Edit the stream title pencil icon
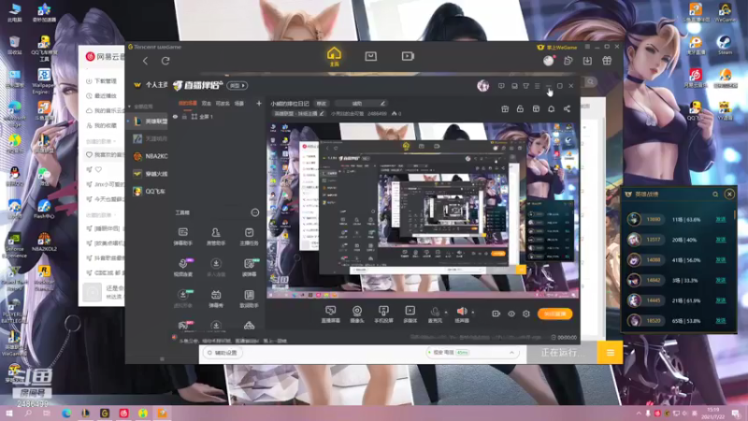Viewport: 748px width, 421px height. [382, 103]
